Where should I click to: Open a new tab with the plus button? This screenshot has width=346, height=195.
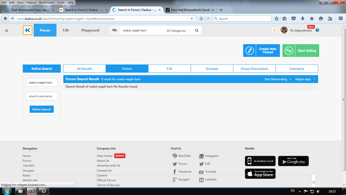(x=221, y=10)
